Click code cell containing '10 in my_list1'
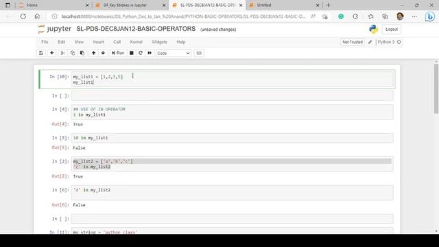This screenshot has height=247, width=439. (232, 138)
